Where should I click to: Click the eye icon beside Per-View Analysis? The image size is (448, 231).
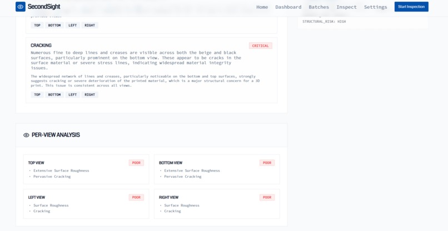coord(26,135)
